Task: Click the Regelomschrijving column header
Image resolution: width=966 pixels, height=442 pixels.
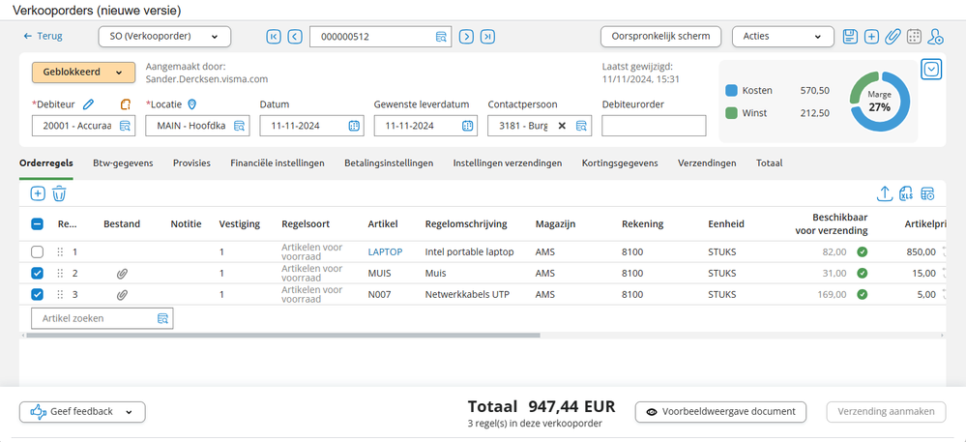Action: (x=466, y=224)
